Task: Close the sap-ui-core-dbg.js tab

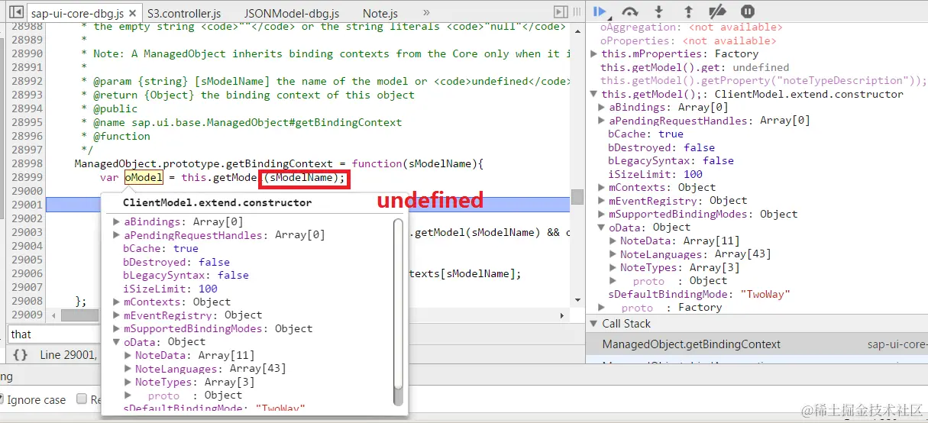Action: 133,14
